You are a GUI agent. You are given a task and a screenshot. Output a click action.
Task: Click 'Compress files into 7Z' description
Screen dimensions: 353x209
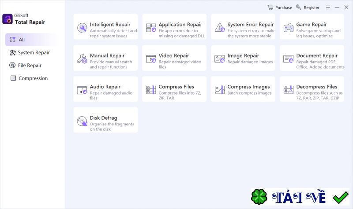coord(180,93)
